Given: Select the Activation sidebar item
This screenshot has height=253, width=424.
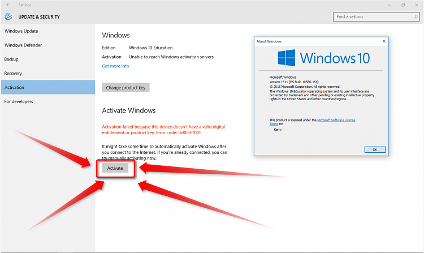Looking at the screenshot, I should [x=48, y=87].
